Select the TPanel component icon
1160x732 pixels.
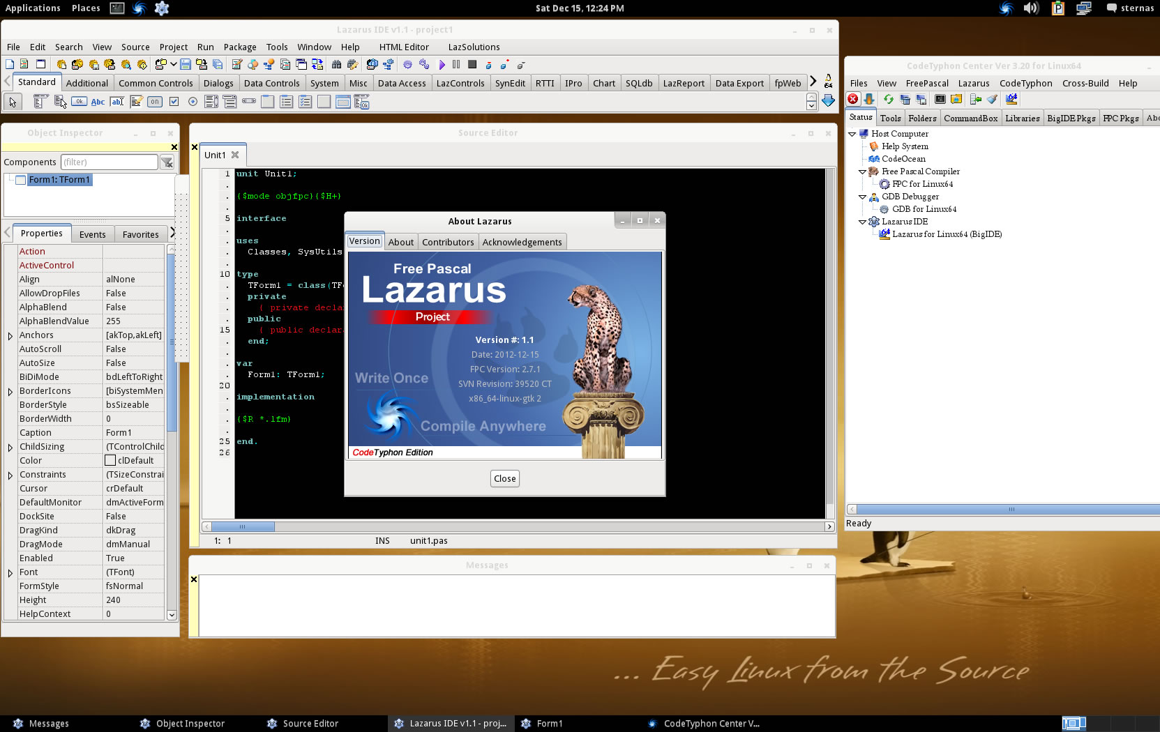click(x=324, y=102)
